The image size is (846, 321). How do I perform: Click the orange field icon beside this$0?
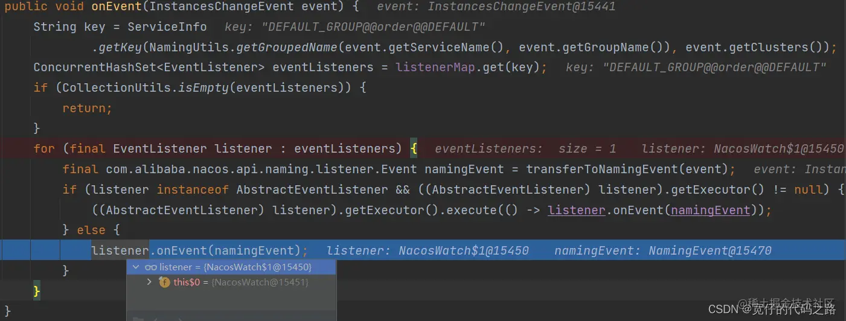coord(164,282)
